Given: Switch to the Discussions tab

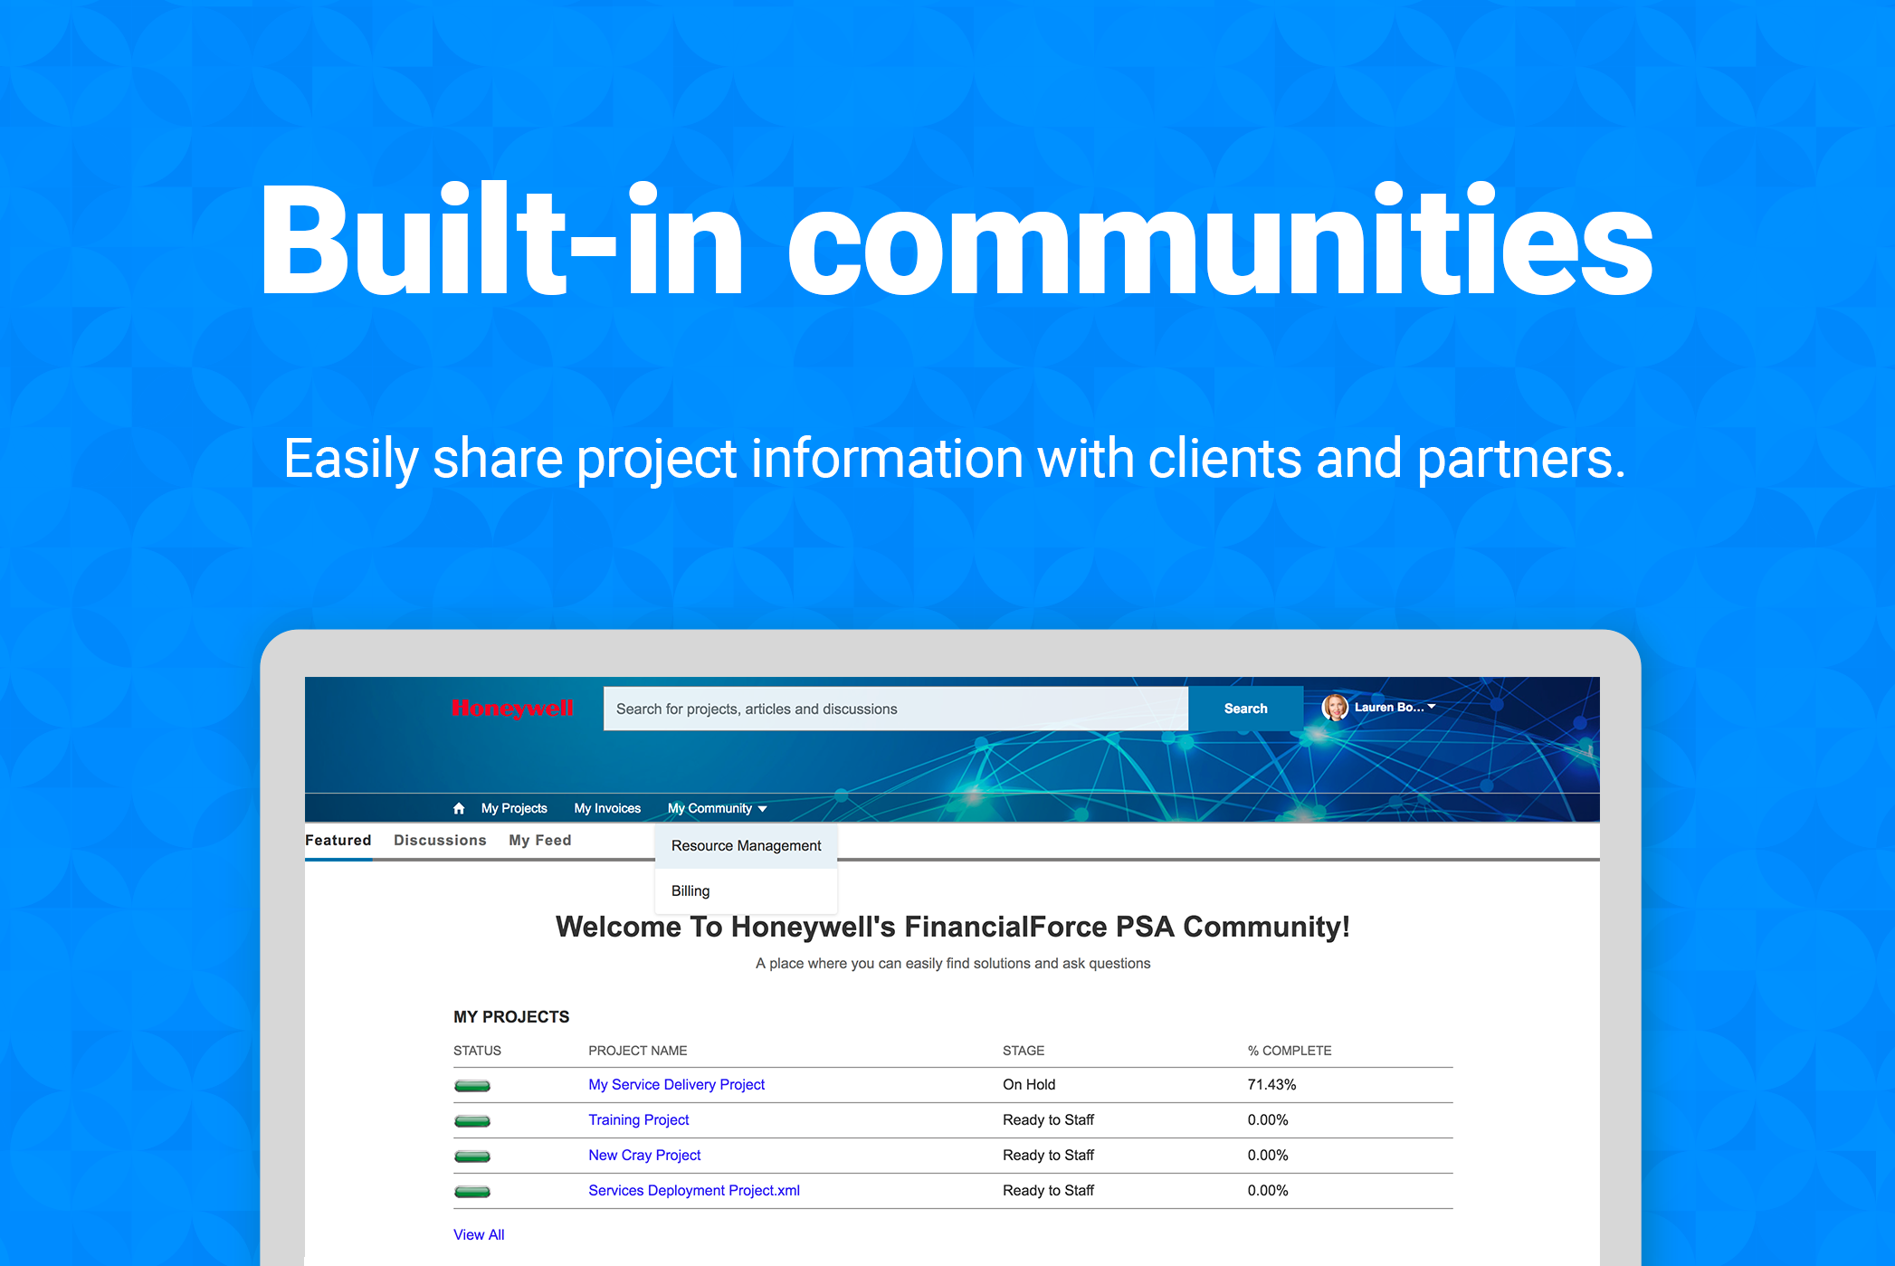Looking at the screenshot, I should coord(440,840).
